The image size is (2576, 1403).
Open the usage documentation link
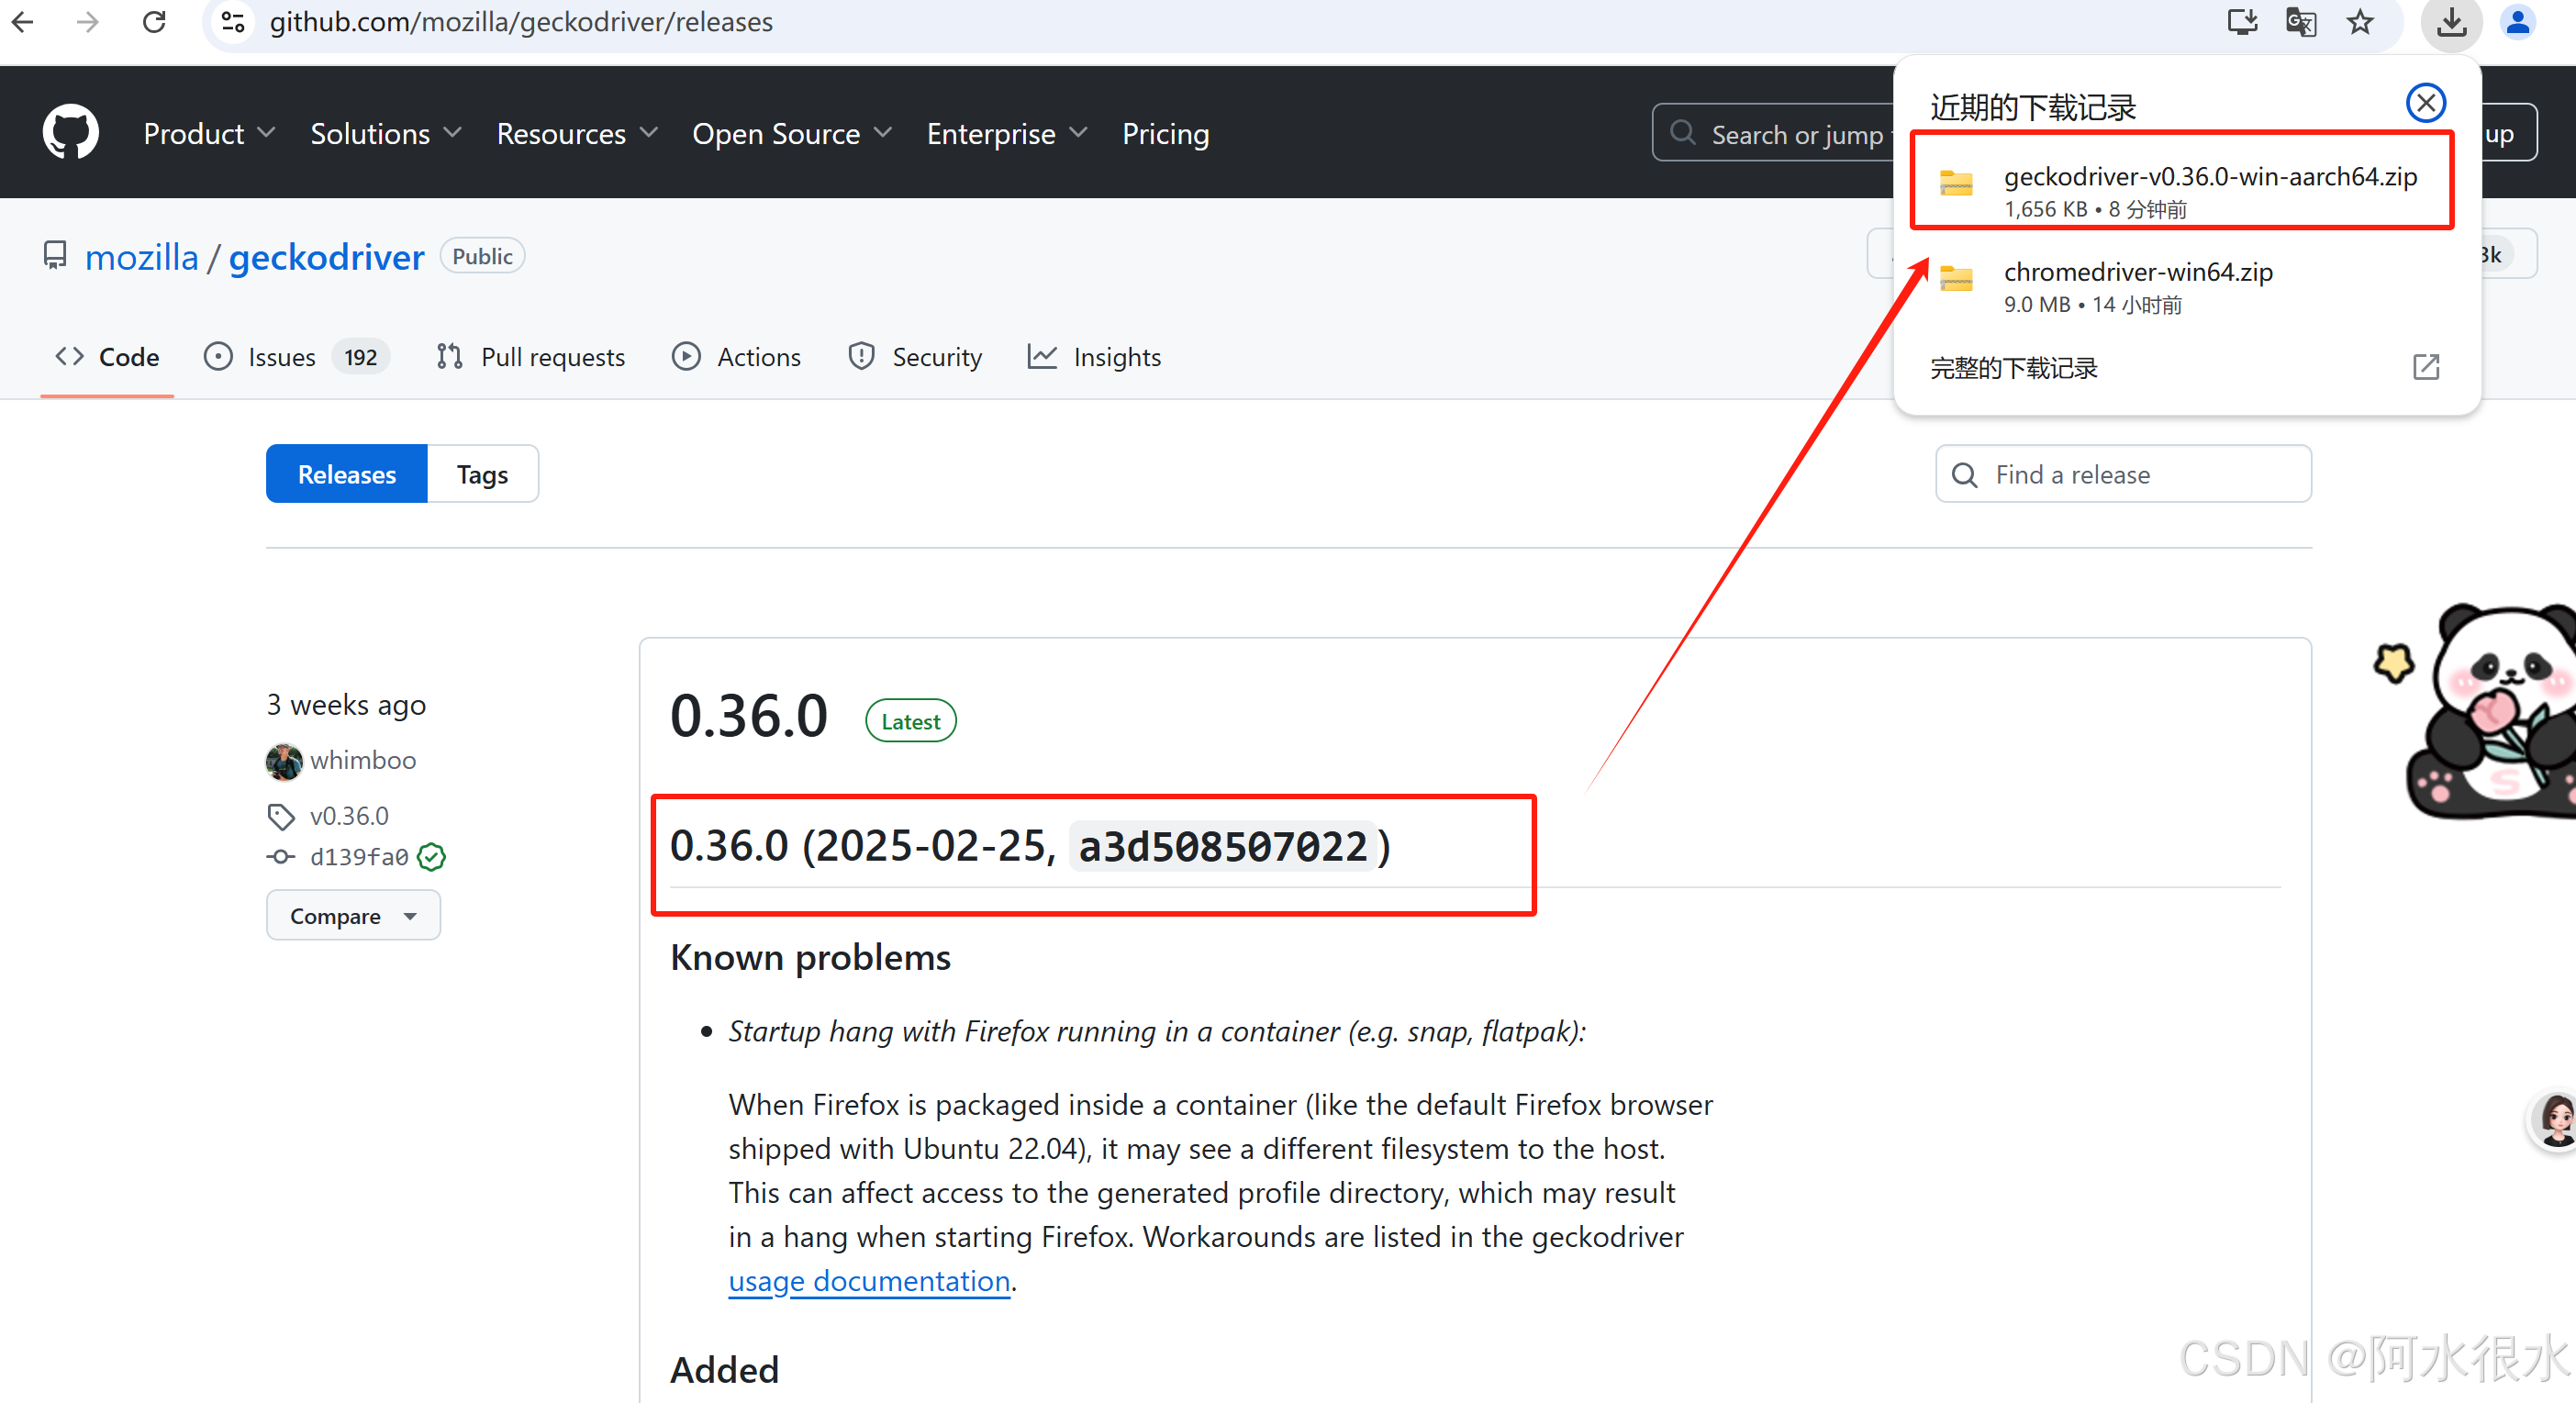[869, 1281]
